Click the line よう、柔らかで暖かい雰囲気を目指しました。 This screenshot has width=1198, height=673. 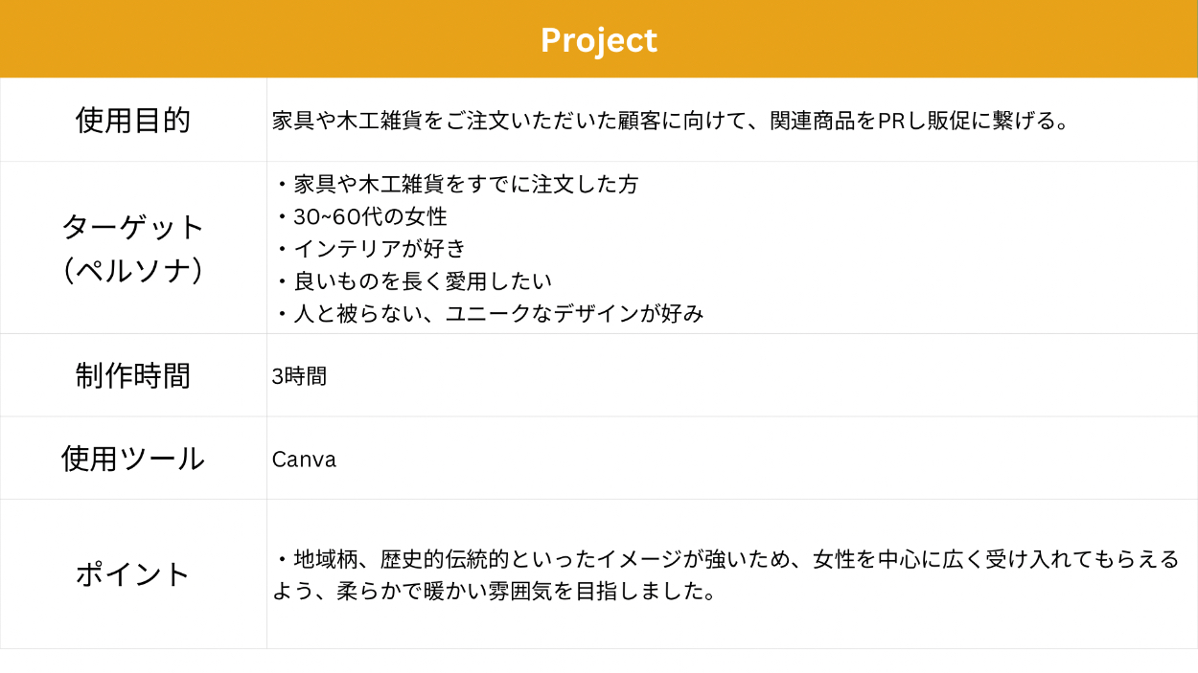[495, 592]
